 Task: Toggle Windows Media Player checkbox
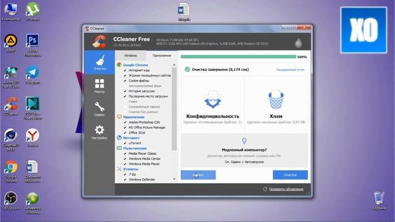(x=125, y=164)
